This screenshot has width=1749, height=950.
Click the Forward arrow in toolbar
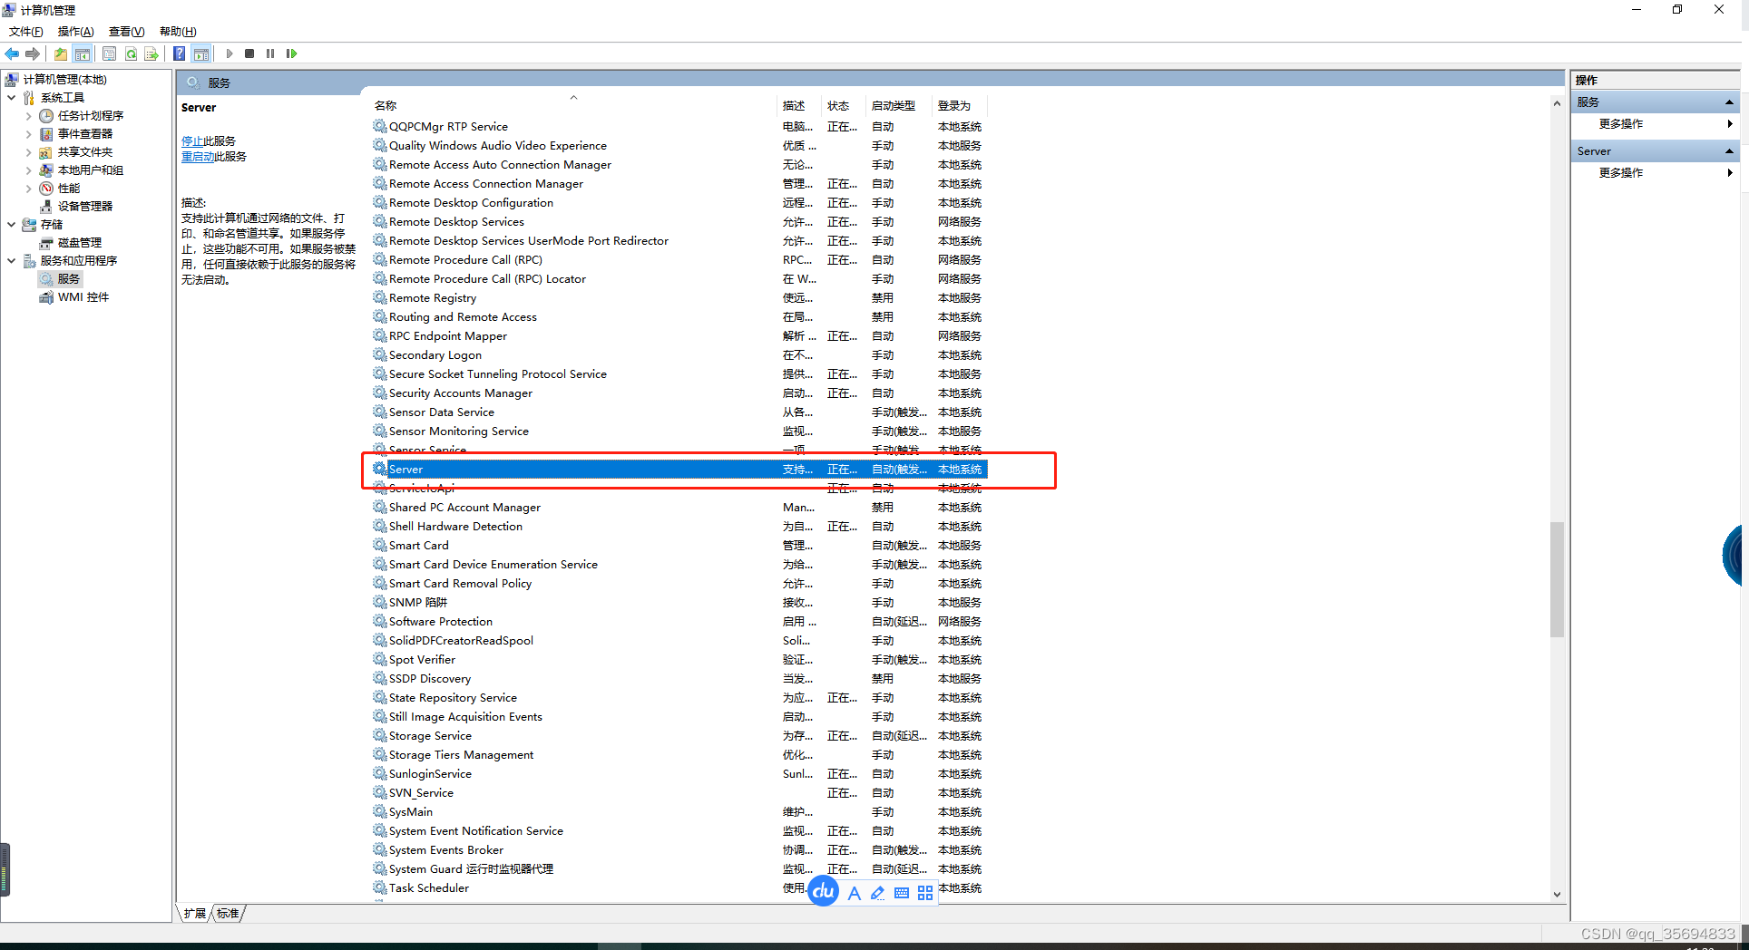coord(33,53)
